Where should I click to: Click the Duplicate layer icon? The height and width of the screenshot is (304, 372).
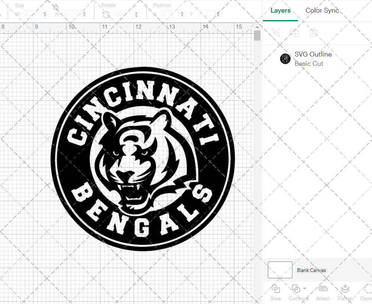click(x=295, y=33)
